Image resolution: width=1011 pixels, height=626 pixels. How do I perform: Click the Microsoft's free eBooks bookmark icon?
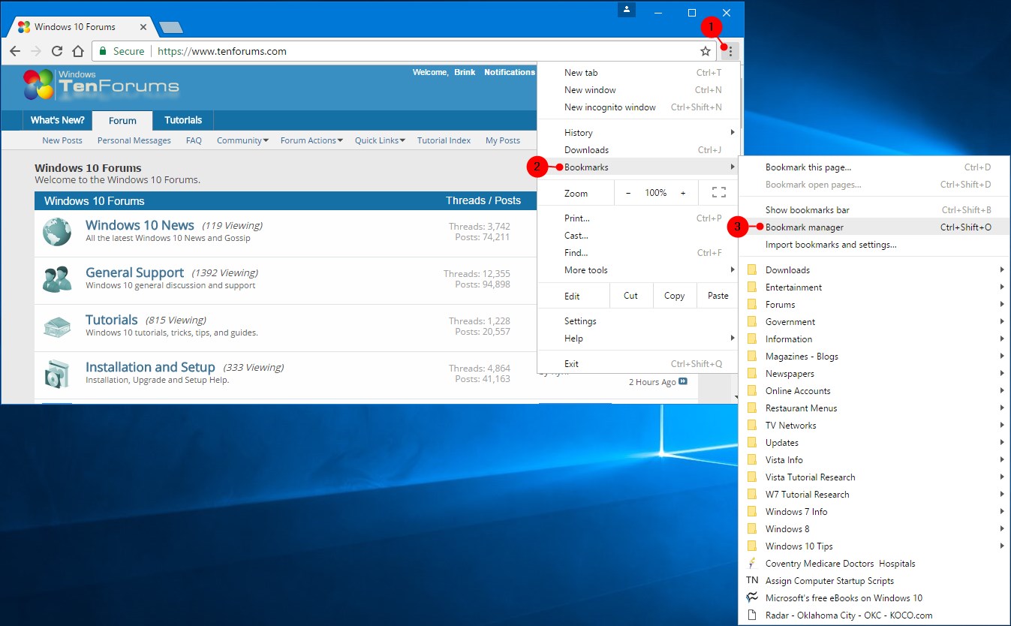[752, 597]
